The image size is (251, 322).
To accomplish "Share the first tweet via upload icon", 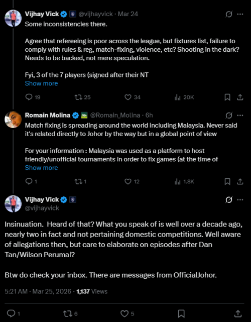I will pos(240,97).
